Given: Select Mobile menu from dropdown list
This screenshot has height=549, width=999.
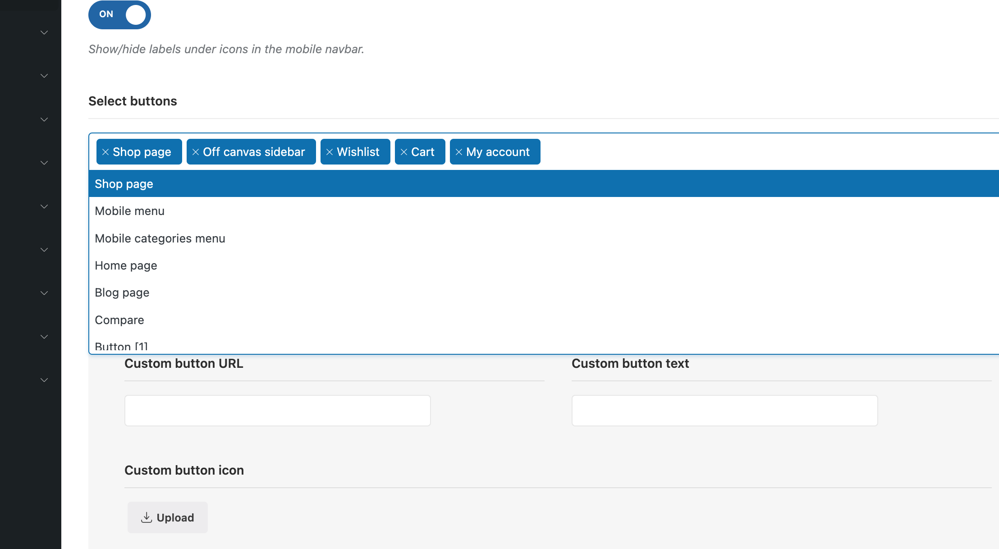Looking at the screenshot, I should 130,211.
